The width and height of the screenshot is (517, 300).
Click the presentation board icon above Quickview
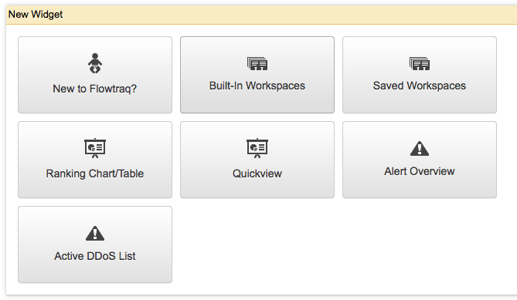pyautogui.click(x=257, y=148)
